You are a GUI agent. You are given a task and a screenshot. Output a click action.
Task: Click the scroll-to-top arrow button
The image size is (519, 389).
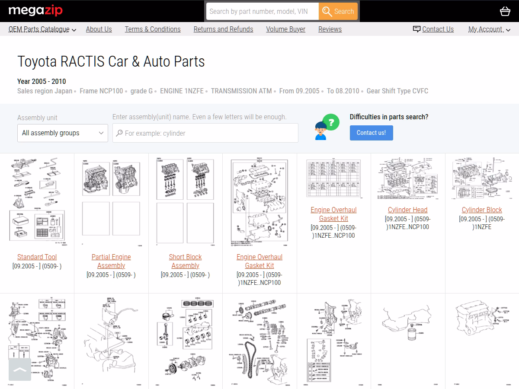coord(20,370)
